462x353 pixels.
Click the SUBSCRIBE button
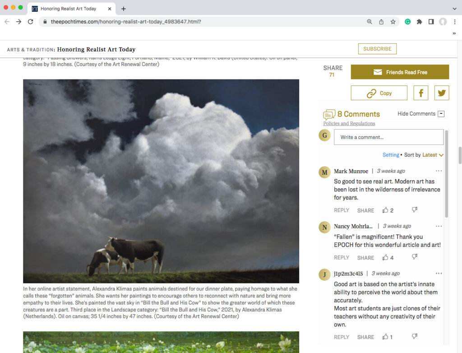377,49
